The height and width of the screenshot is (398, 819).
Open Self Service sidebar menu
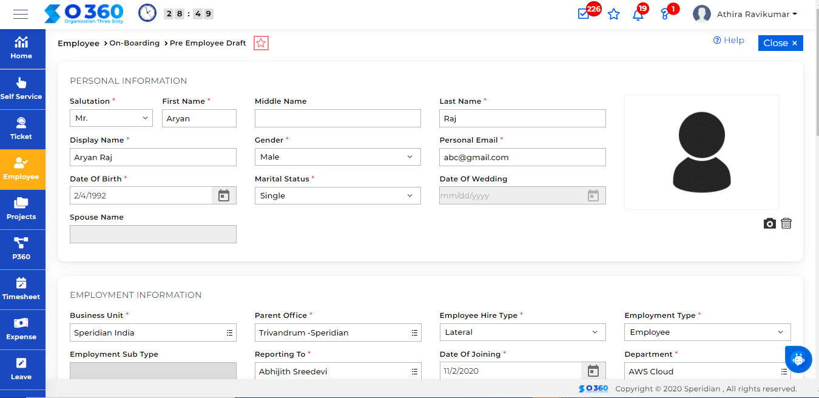(21, 89)
